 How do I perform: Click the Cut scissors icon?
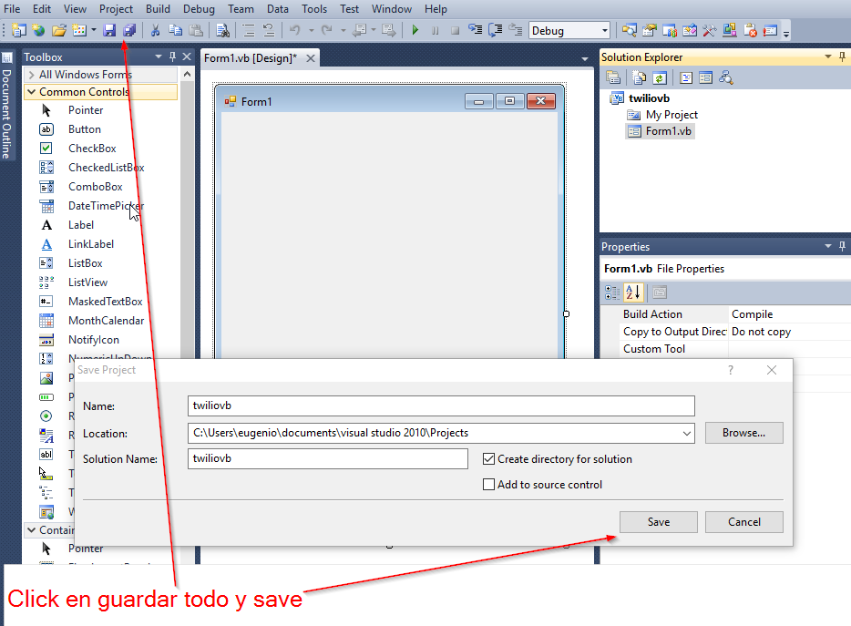click(155, 30)
